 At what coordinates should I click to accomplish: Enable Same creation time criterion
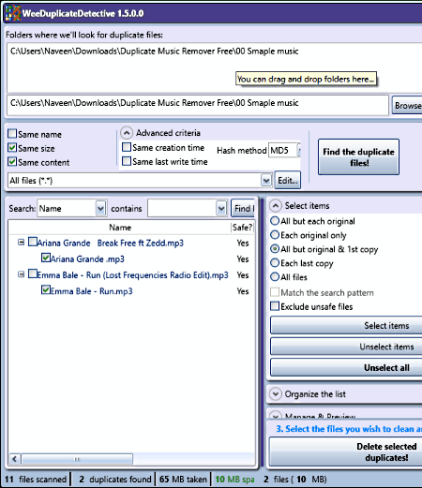point(127,147)
